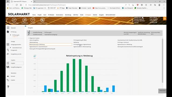The image size is (172, 97).
Task: Click the ribbon left arrow chevron
Action: (x=7, y=21)
